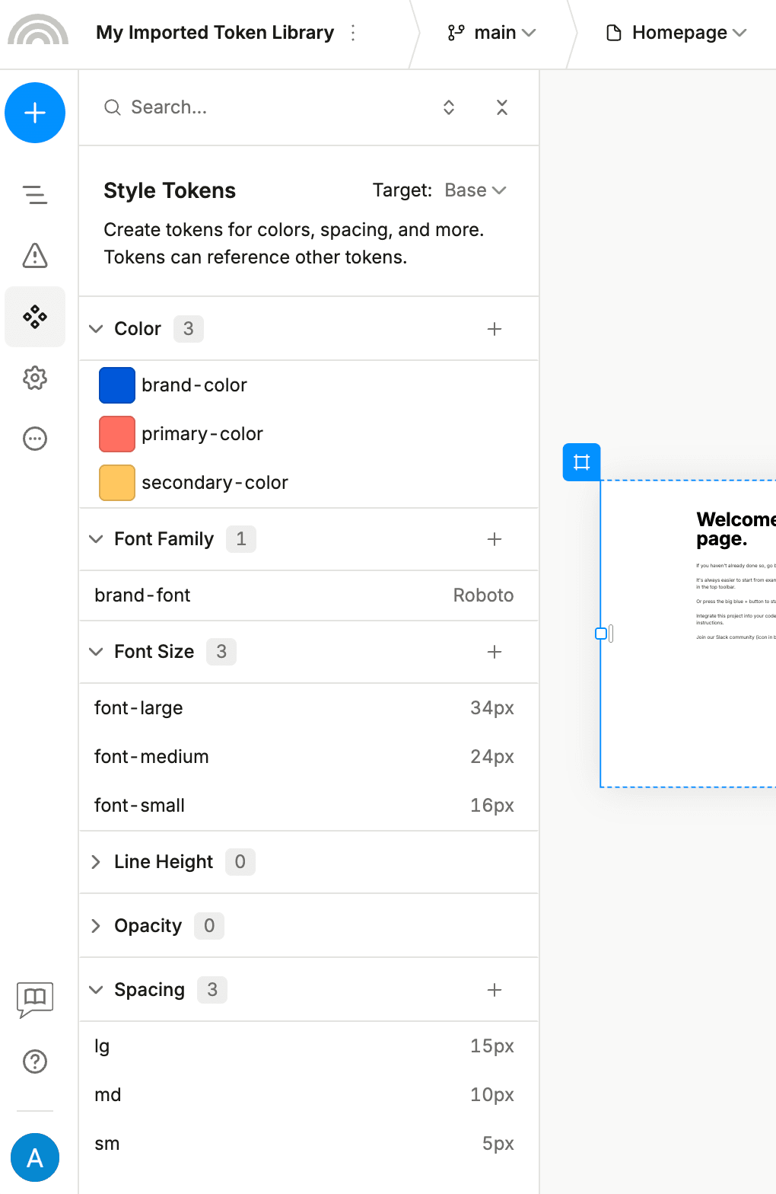This screenshot has width=776, height=1194.
Task: Open the settings gear icon in sidebar
Action: click(x=35, y=378)
